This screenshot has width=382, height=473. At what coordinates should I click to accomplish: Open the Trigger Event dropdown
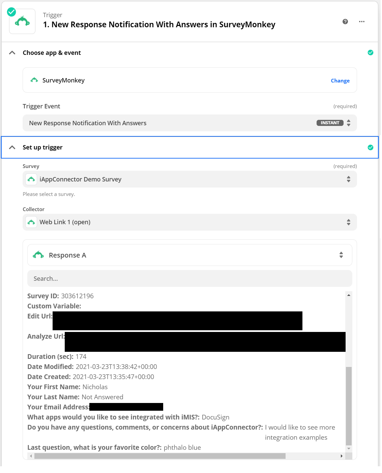click(189, 123)
